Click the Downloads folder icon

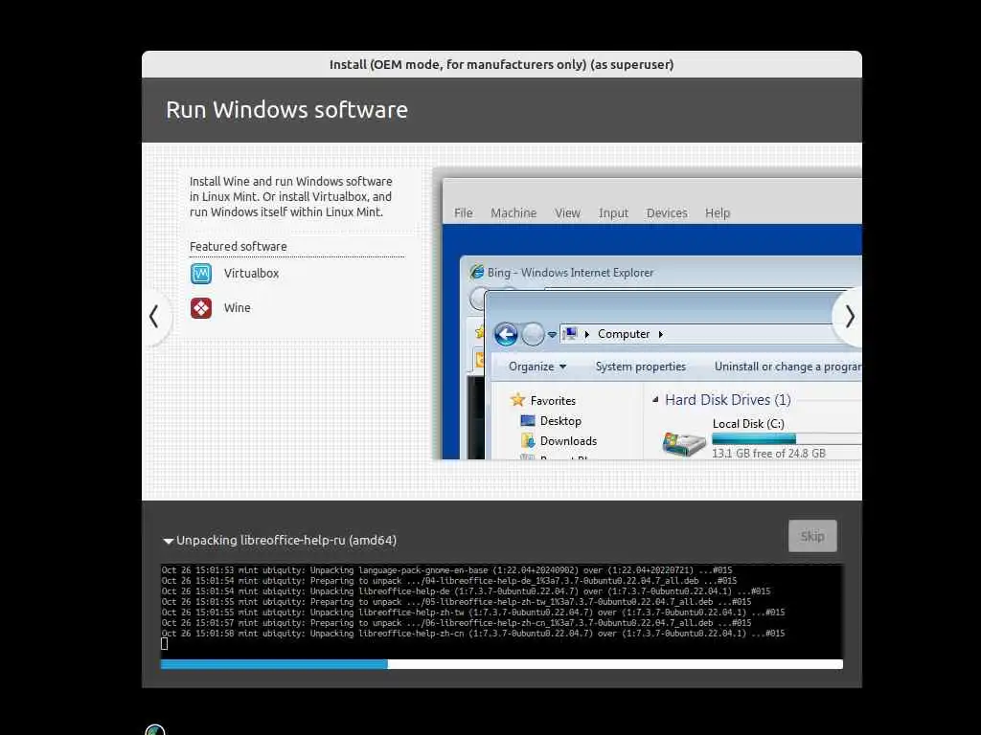528,440
